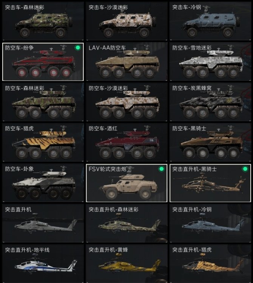Toggle green equipped dot on 突击直升机-黑骑士
This screenshot has width=253, height=283.
pyautogui.click(x=245, y=169)
